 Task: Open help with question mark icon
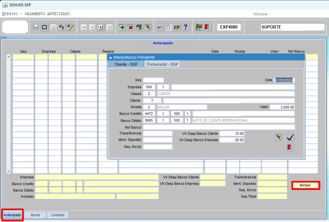[x=186, y=27]
